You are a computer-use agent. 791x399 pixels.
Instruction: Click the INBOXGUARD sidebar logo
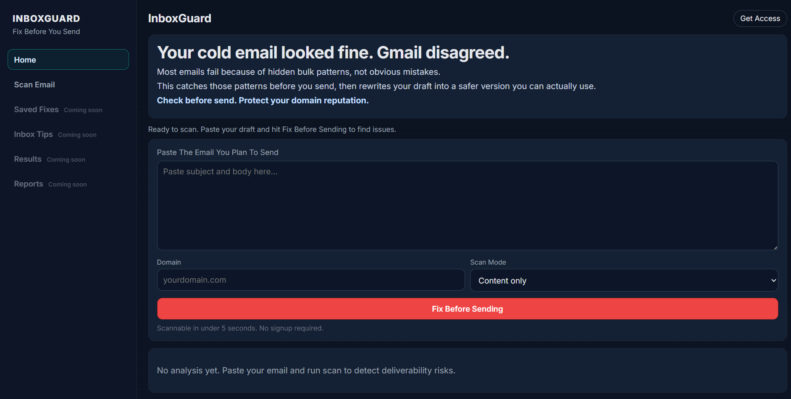(46, 18)
